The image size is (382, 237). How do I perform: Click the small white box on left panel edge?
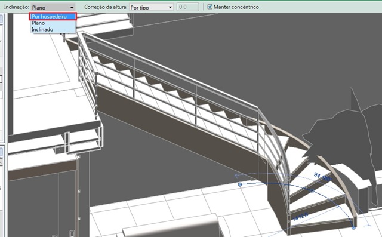(1, 79)
